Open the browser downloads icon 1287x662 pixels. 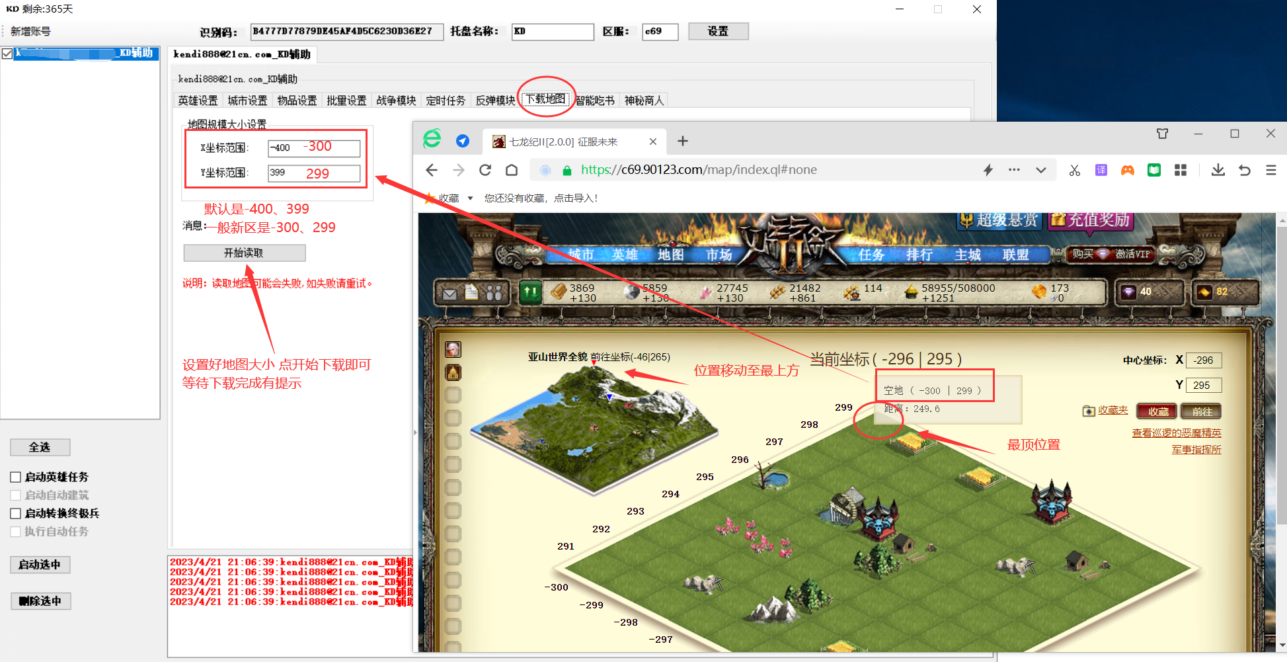click(1218, 170)
